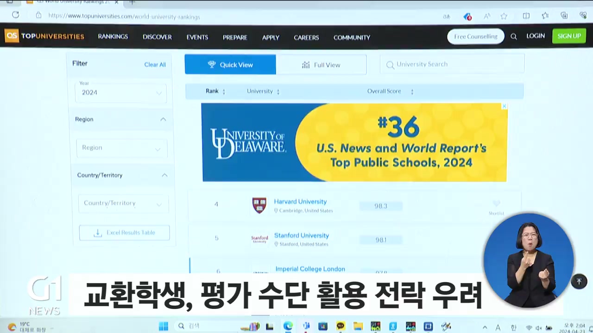The image size is (593, 333).
Task: Click the Free Counselling button
Action: [475, 37]
